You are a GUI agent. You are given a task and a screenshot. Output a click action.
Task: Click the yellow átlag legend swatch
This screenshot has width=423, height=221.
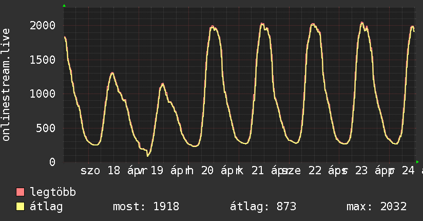tap(20, 207)
